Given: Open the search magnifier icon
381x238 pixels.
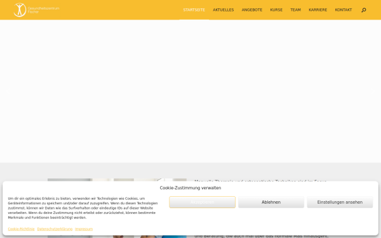Looking at the screenshot, I should point(363,10).
